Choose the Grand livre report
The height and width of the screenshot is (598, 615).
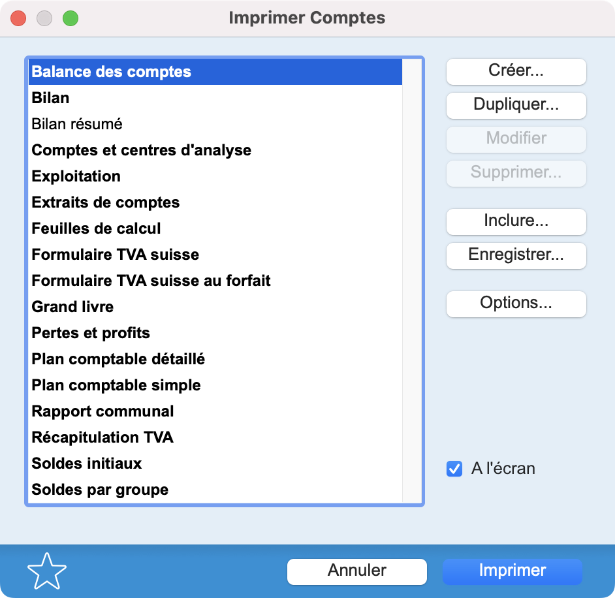pyautogui.click(x=215, y=307)
